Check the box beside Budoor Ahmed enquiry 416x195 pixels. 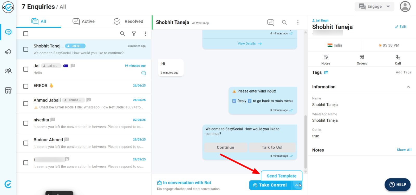point(26,143)
